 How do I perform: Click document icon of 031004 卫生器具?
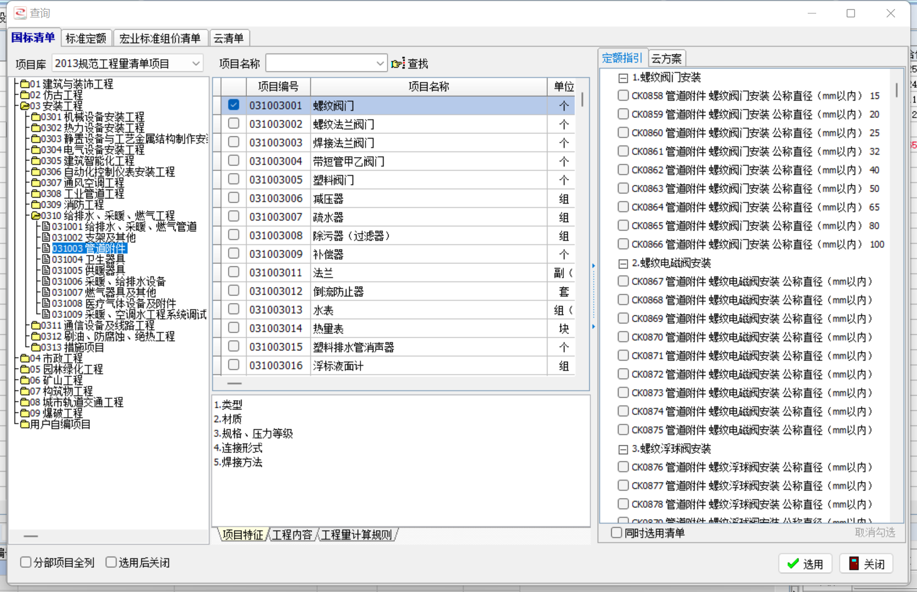click(x=46, y=259)
